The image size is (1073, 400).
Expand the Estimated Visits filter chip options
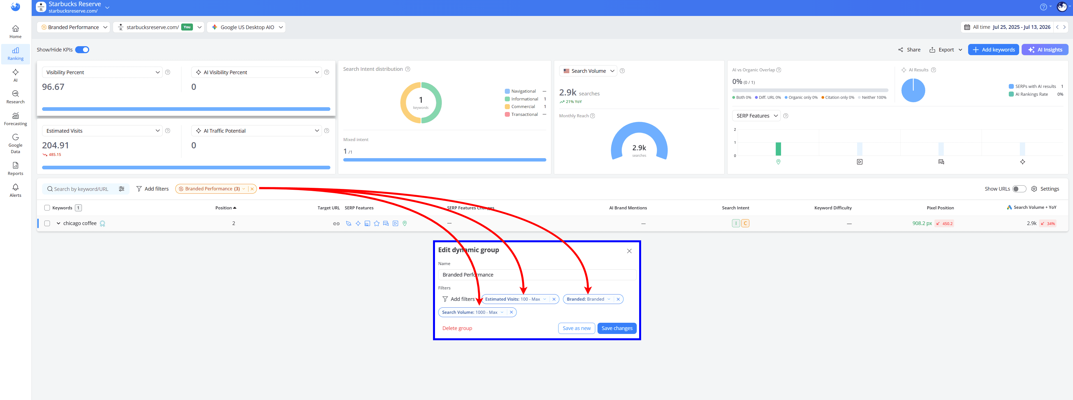544,300
